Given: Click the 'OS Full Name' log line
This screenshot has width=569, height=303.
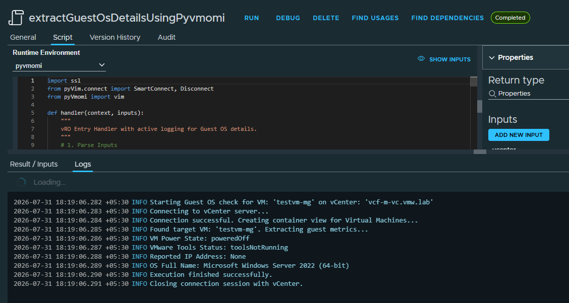Looking at the screenshot, I should point(181,266).
